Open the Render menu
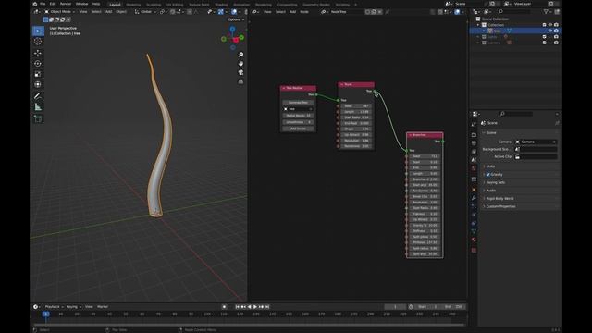Viewport: 592px width, 333px height. (x=66, y=4)
